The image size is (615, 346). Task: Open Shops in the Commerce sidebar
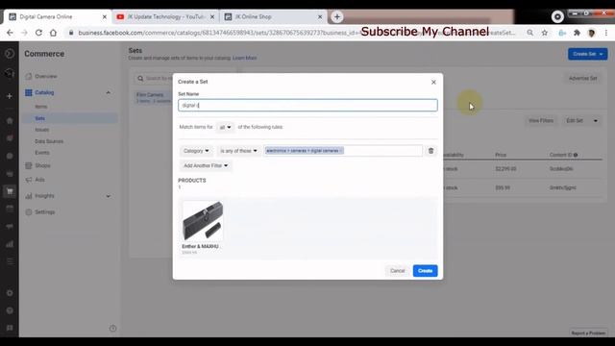tap(42, 165)
